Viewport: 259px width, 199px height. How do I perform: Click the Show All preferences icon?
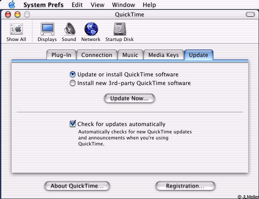pyautogui.click(x=16, y=29)
